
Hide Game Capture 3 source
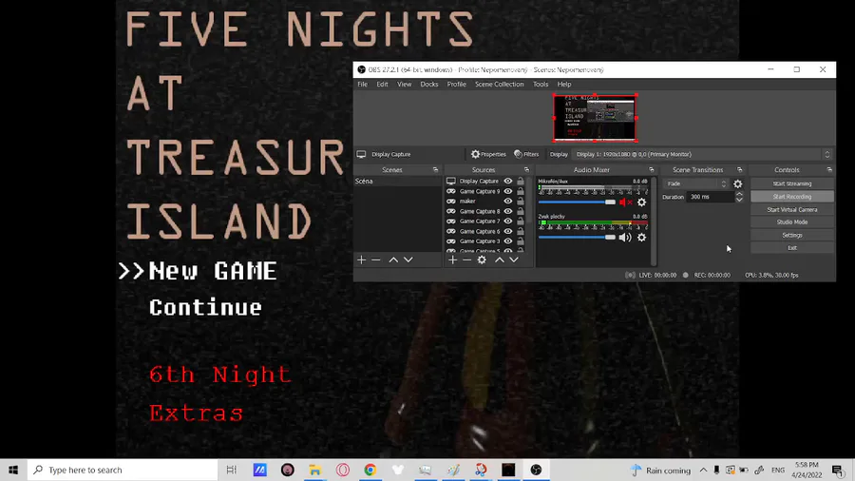coord(507,241)
